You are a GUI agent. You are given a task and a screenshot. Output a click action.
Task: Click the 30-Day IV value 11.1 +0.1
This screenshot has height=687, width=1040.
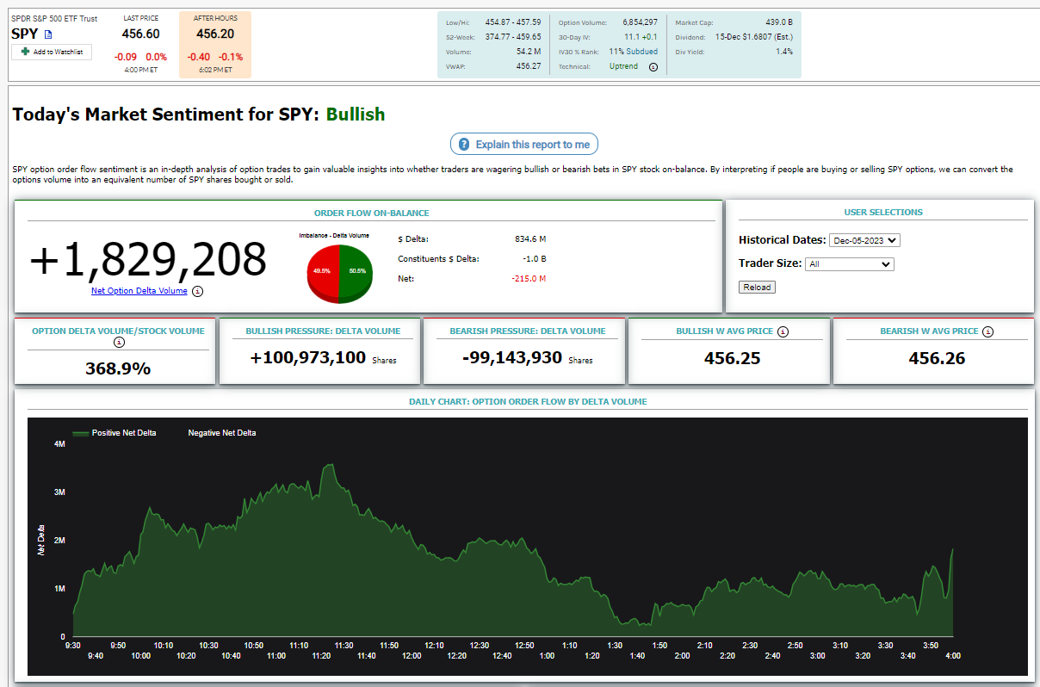pyautogui.click(x=641, y=37)
